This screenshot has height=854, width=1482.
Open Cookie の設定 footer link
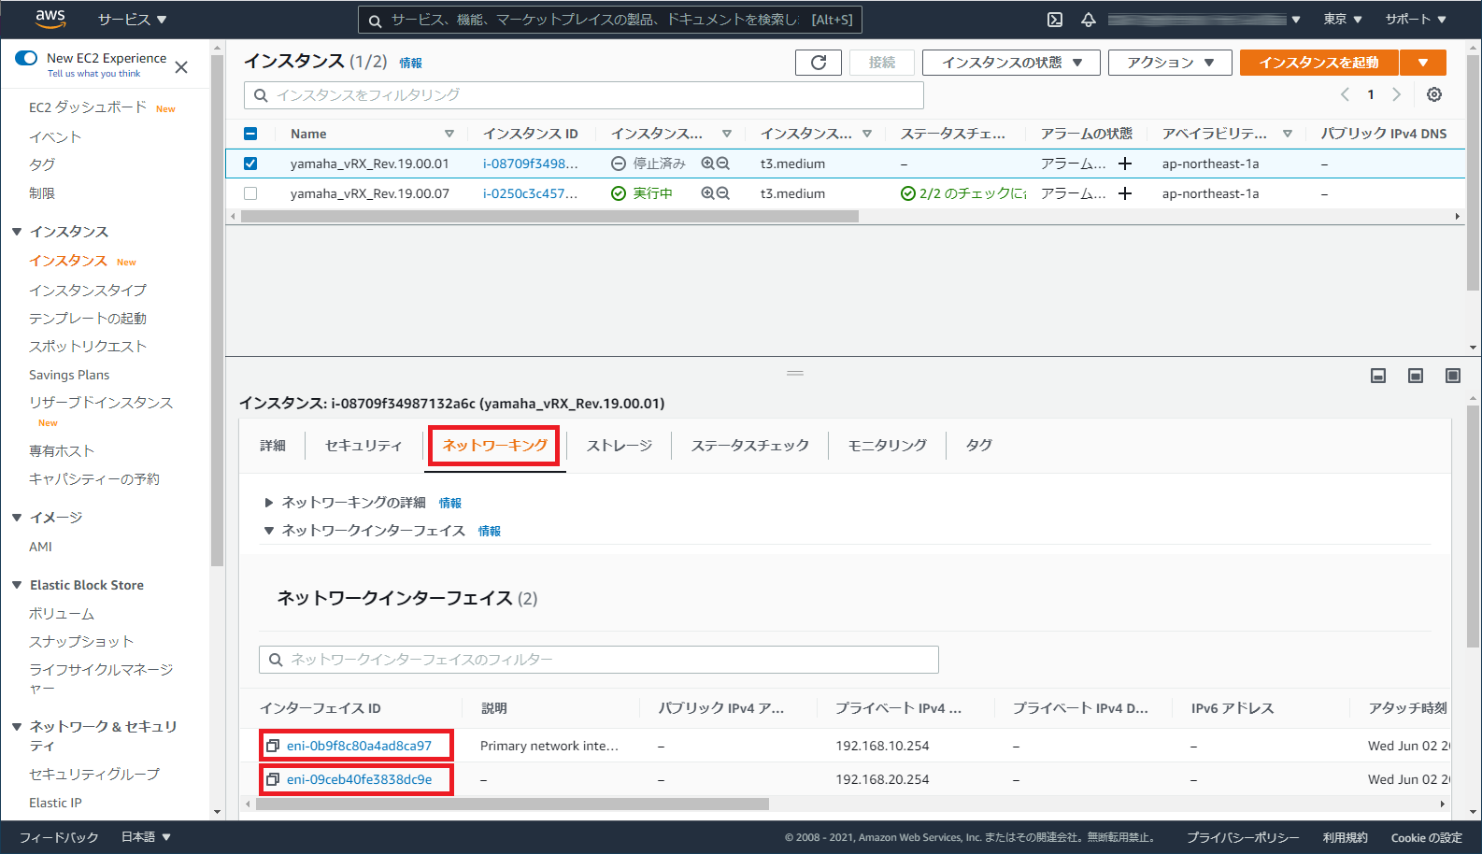1426,837
